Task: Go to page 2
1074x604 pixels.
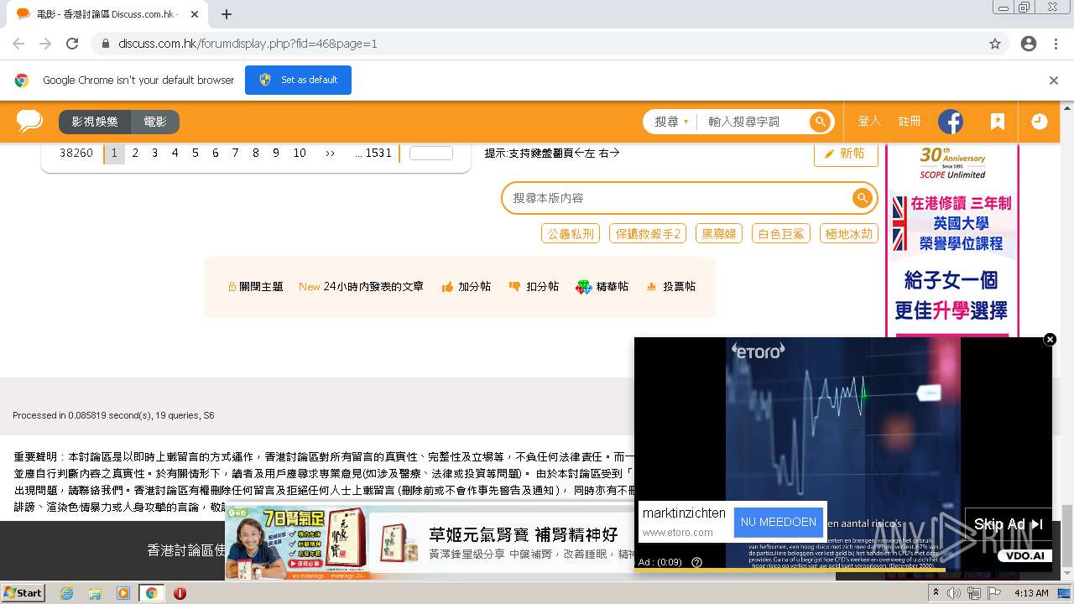Action: [x=135, y=154]
